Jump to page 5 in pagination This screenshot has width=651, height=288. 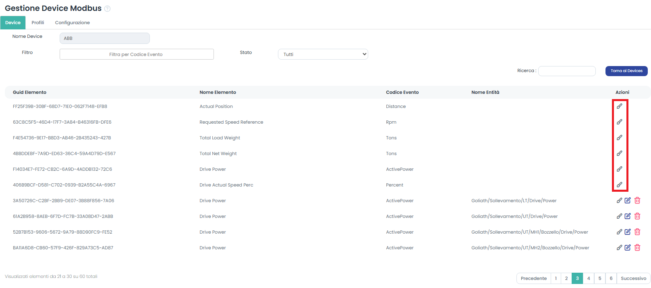click(600, 278)
